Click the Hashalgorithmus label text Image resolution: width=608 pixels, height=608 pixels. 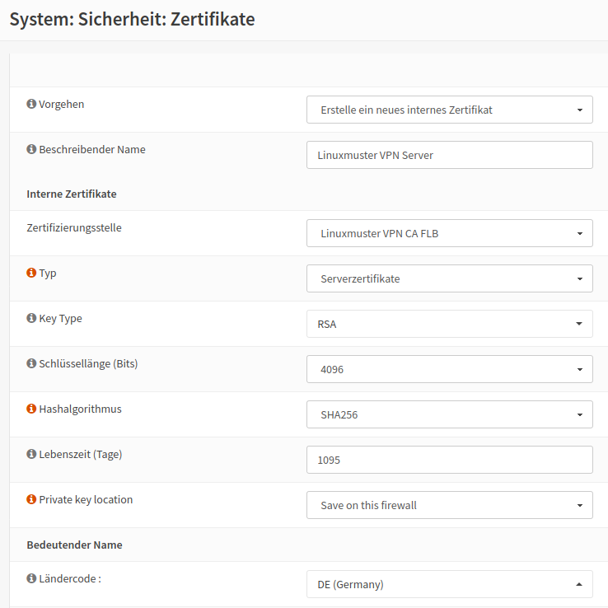point(80,409)
